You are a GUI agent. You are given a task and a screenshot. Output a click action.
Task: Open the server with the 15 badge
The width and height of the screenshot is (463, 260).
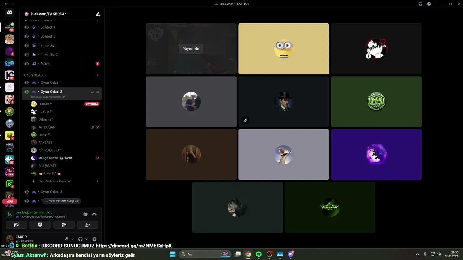pos(10,27)
